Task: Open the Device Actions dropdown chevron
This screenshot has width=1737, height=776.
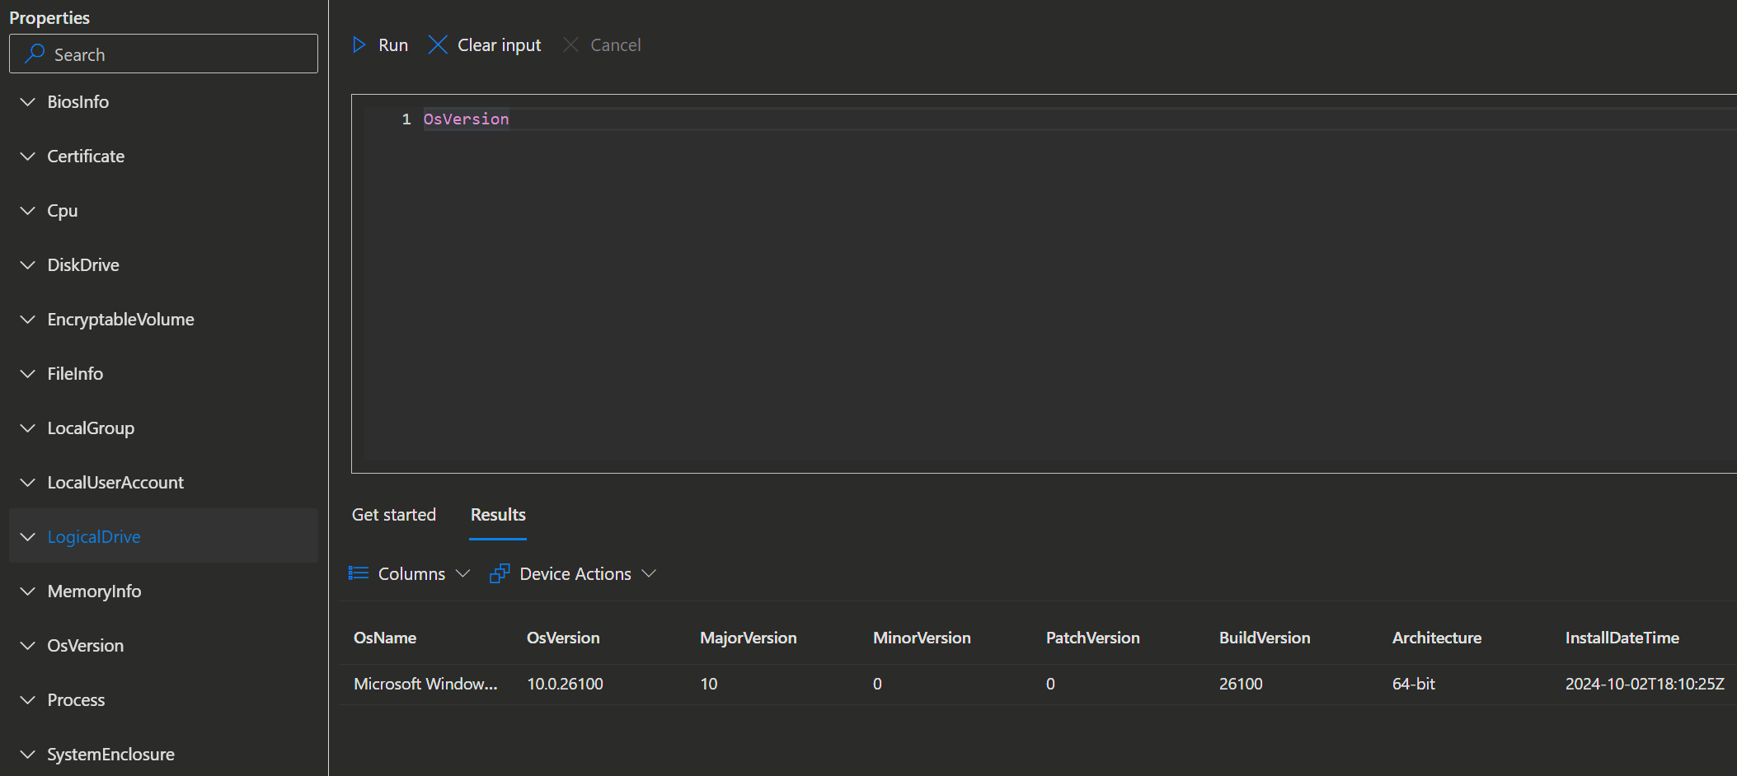Action: pos(649,573)
